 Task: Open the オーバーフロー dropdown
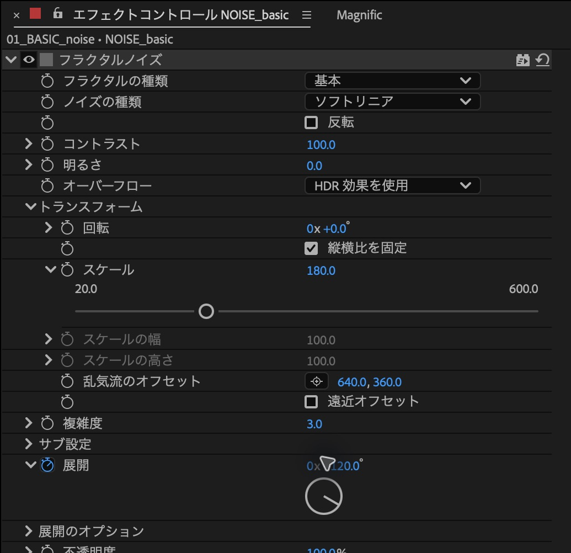pyautogui.click(x=393, y=185)
